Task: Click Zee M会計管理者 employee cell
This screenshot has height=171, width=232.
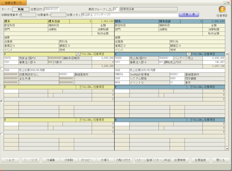Action: tap(150, 74)
